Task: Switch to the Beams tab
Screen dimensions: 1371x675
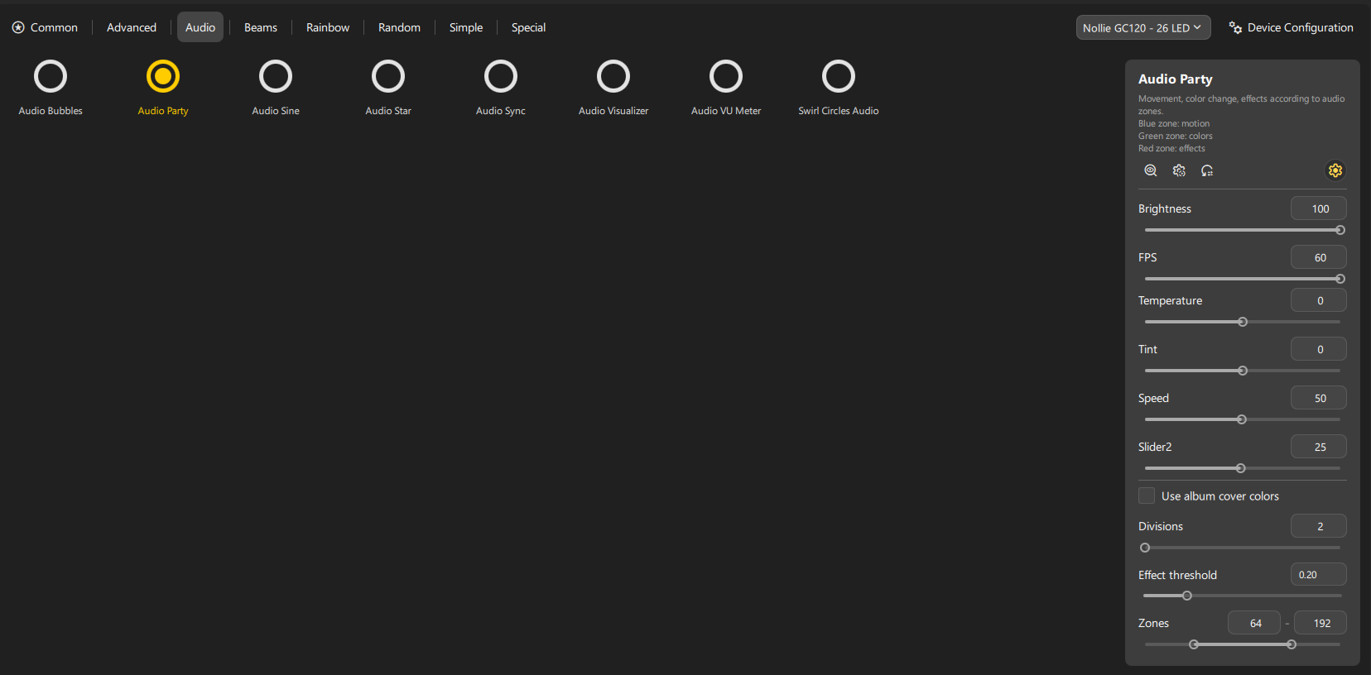Action: [261, 27]
